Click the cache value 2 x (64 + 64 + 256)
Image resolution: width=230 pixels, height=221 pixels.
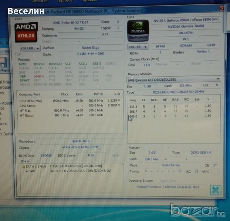[91, 54]
